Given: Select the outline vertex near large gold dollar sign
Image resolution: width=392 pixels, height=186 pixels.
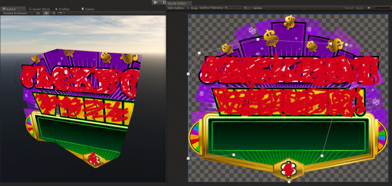Looking at the screenshot, I should point(258,40).
